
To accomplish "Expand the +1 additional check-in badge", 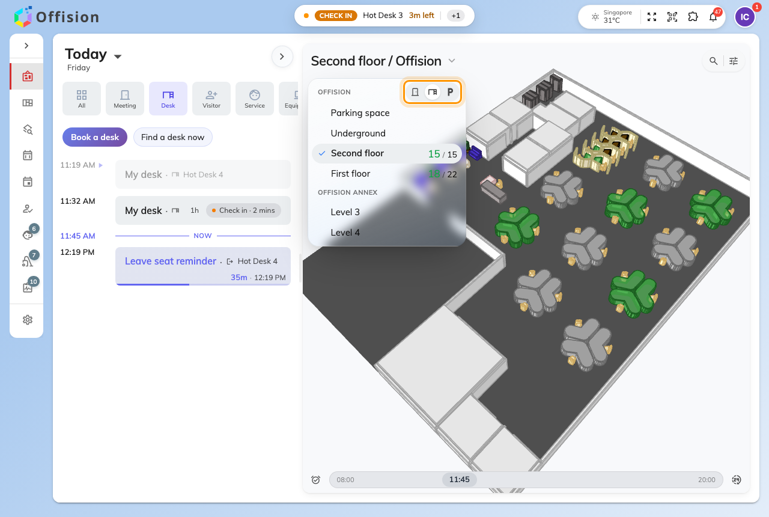I will pos(456,16).
